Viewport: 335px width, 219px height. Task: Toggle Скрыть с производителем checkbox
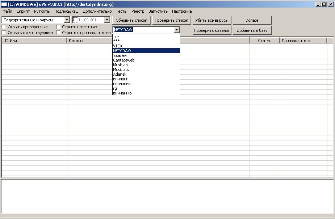tap(58, 33)
